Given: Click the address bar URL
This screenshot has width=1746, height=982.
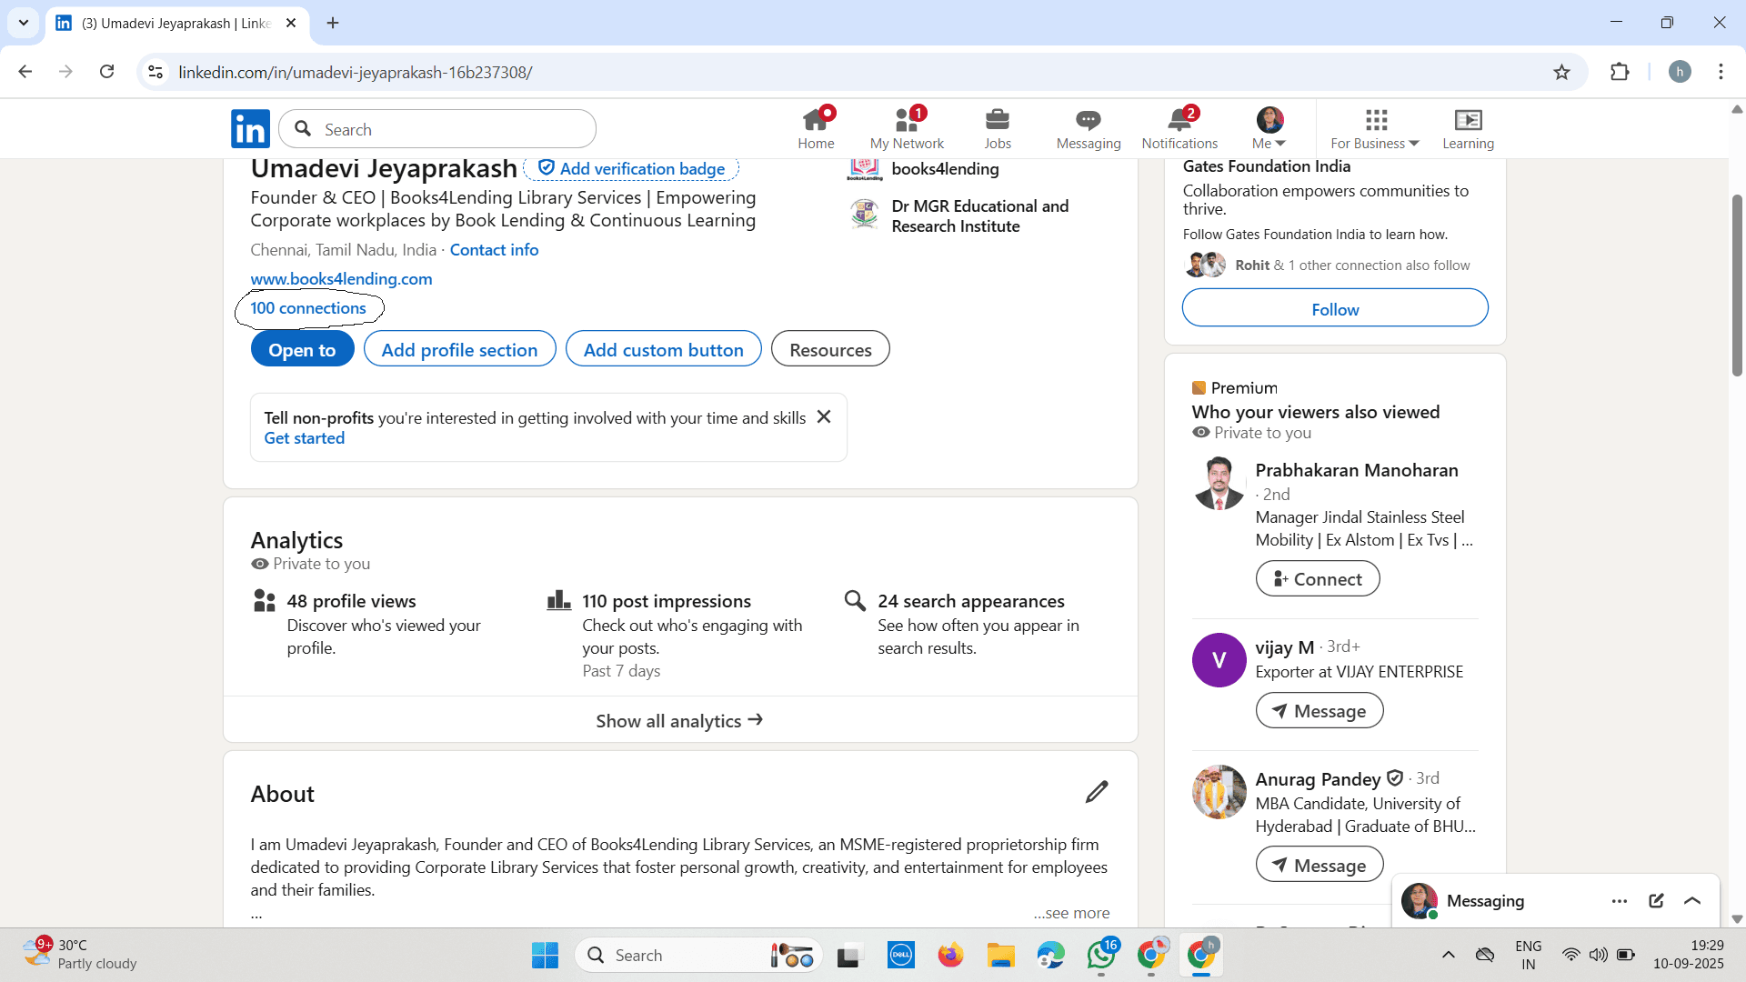Looking at the screenshot, I should point(355,72).
